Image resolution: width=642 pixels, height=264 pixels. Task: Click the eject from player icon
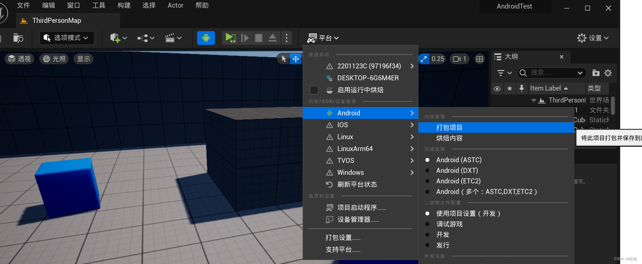click(x=273, y=38)
